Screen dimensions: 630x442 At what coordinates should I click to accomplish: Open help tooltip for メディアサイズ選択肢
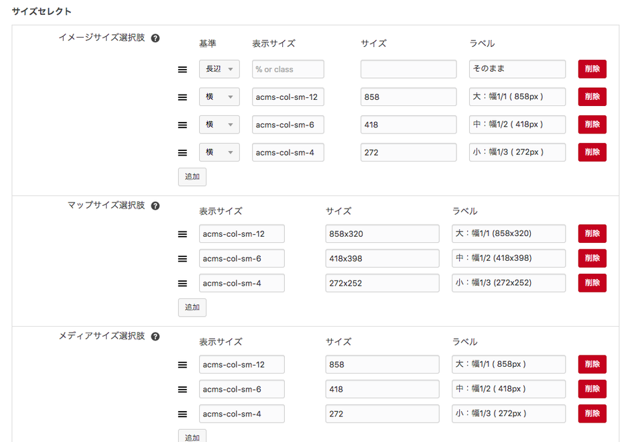(x=155, y=336)
